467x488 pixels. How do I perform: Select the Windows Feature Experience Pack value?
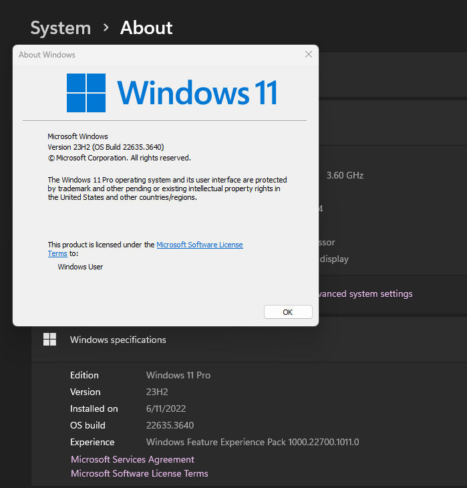[253, 442]
